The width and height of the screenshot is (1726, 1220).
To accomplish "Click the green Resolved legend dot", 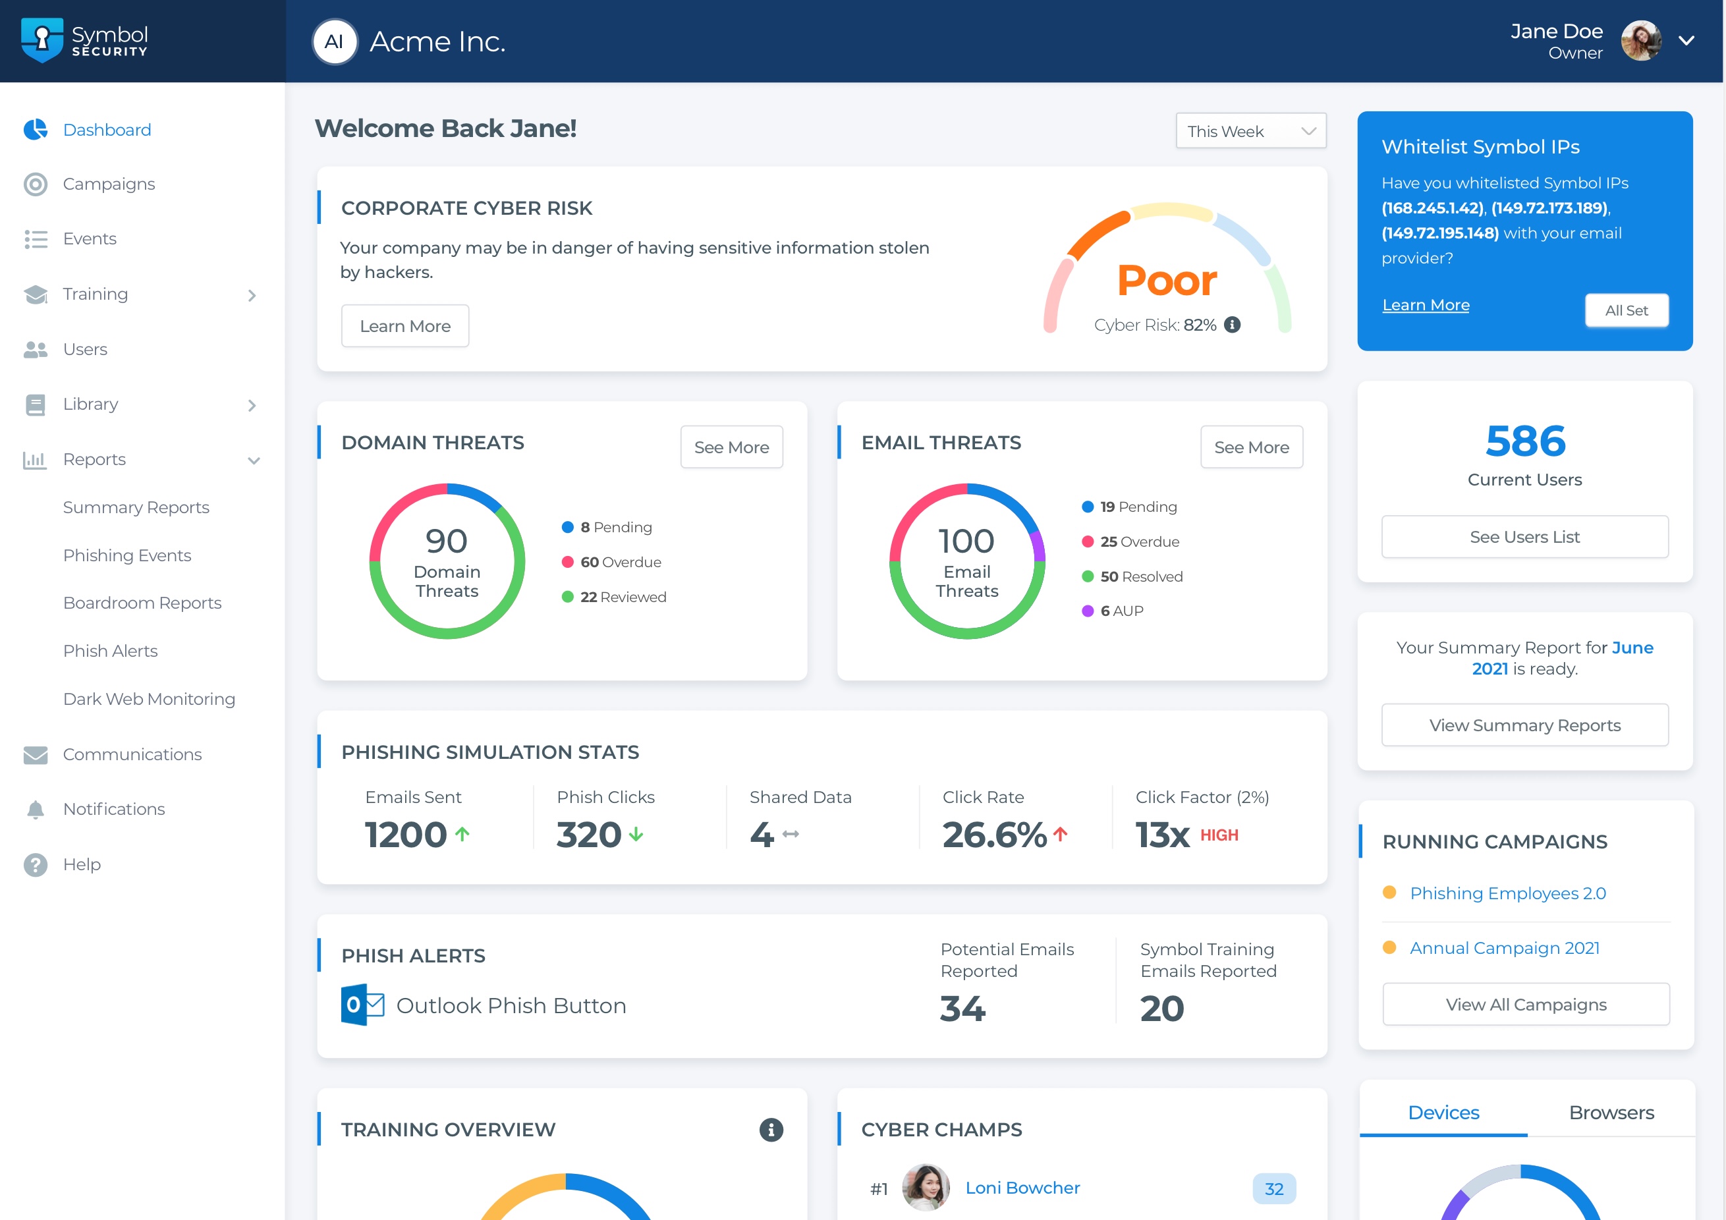I will (1088, 576).
